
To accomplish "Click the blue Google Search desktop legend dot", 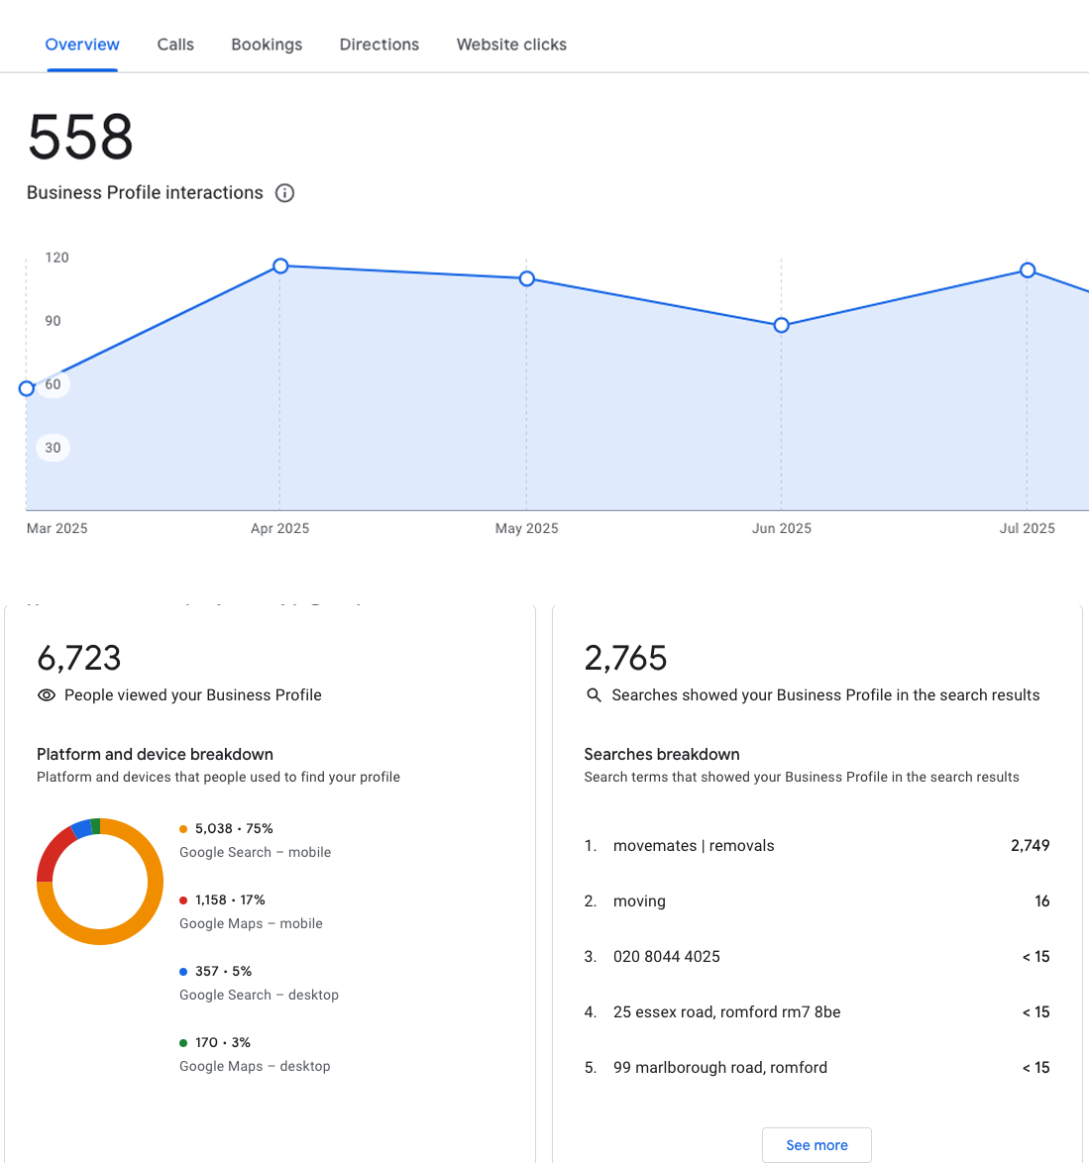I will click(x=183, y=972).
